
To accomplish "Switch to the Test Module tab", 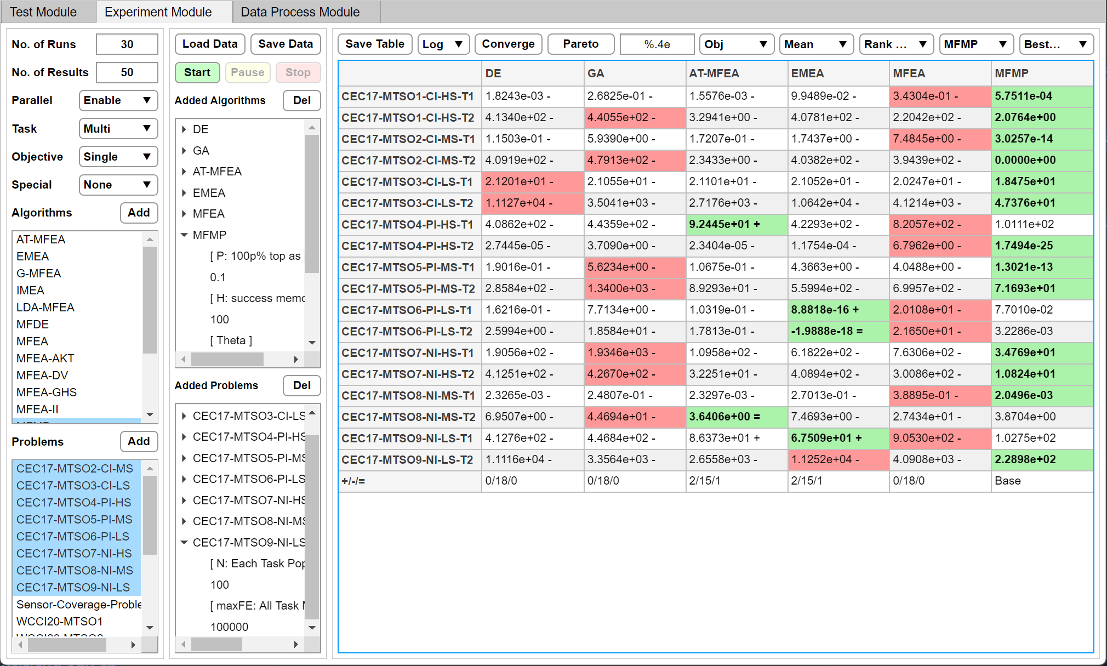I will (x=43, y=12).
